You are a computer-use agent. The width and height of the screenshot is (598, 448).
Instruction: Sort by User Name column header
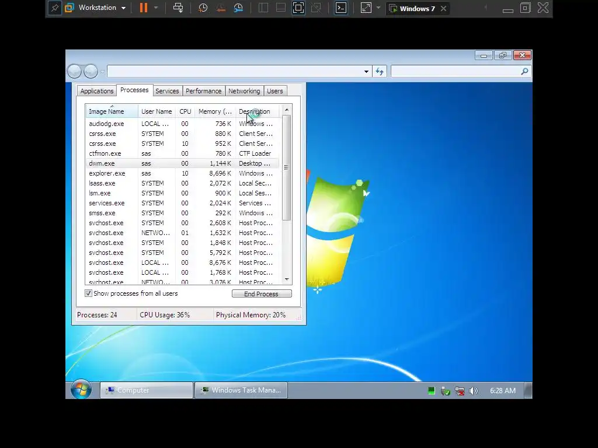(x=157, y=111)
